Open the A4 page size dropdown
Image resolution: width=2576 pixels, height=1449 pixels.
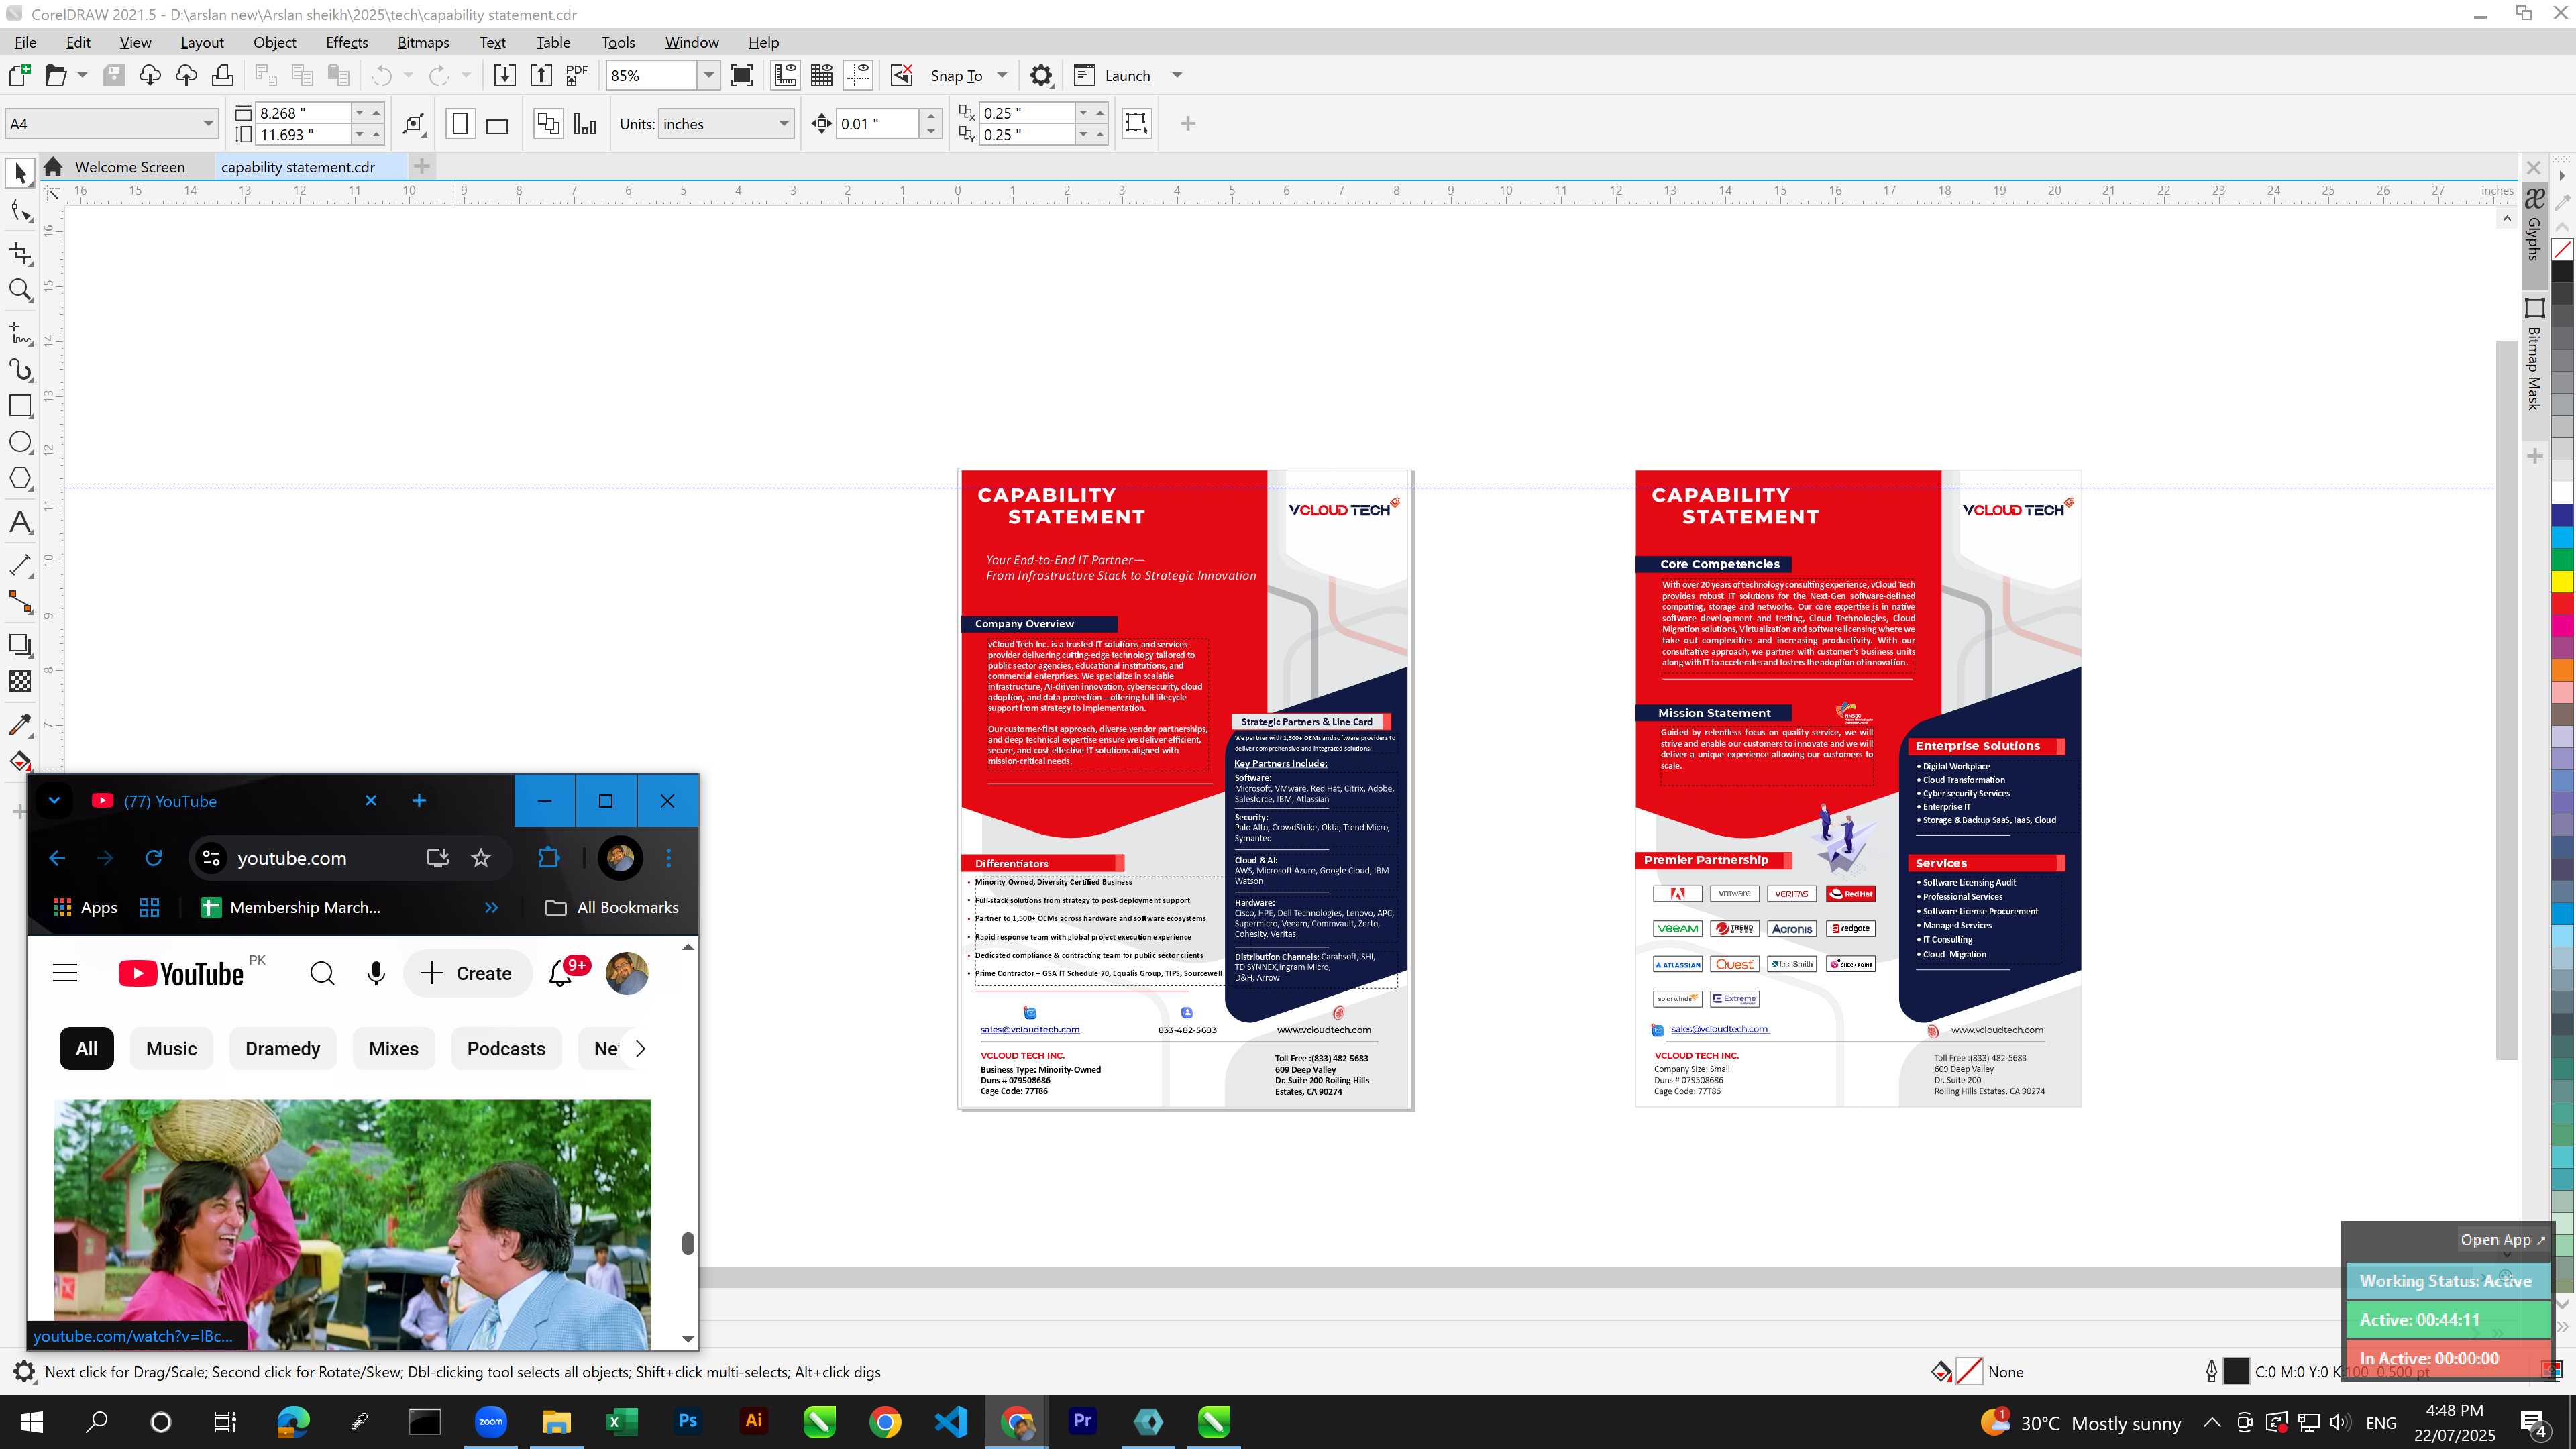point(208,124)
